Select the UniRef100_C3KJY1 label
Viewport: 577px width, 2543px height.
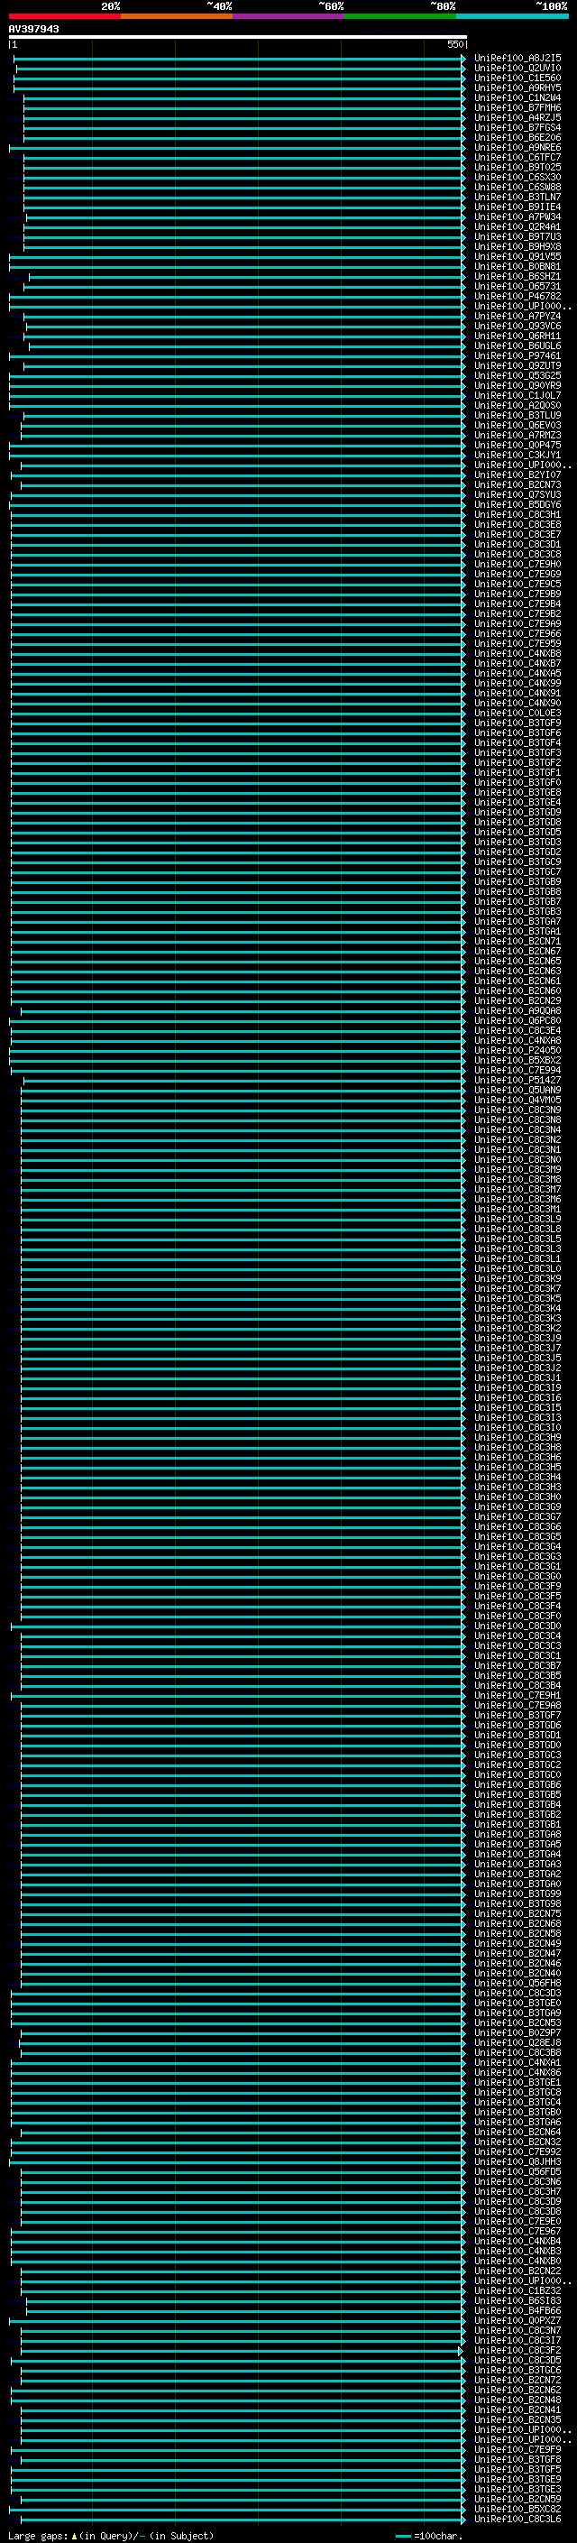517,455
